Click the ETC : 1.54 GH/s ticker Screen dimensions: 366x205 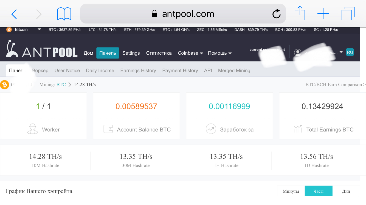176,30
